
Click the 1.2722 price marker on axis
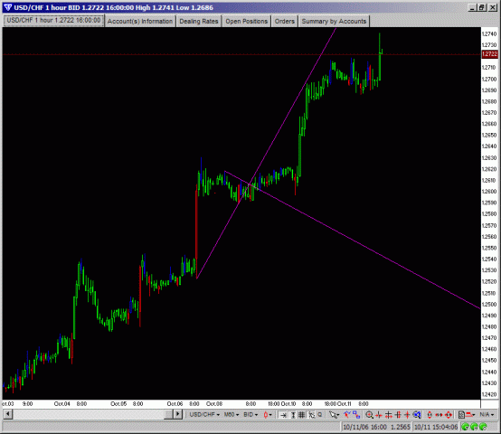[x=490, y=54]
